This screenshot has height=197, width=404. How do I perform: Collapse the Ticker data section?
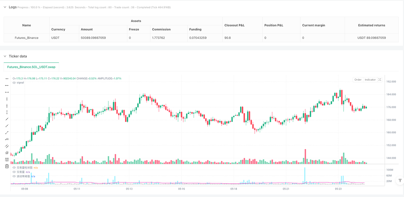pos(4,56)
